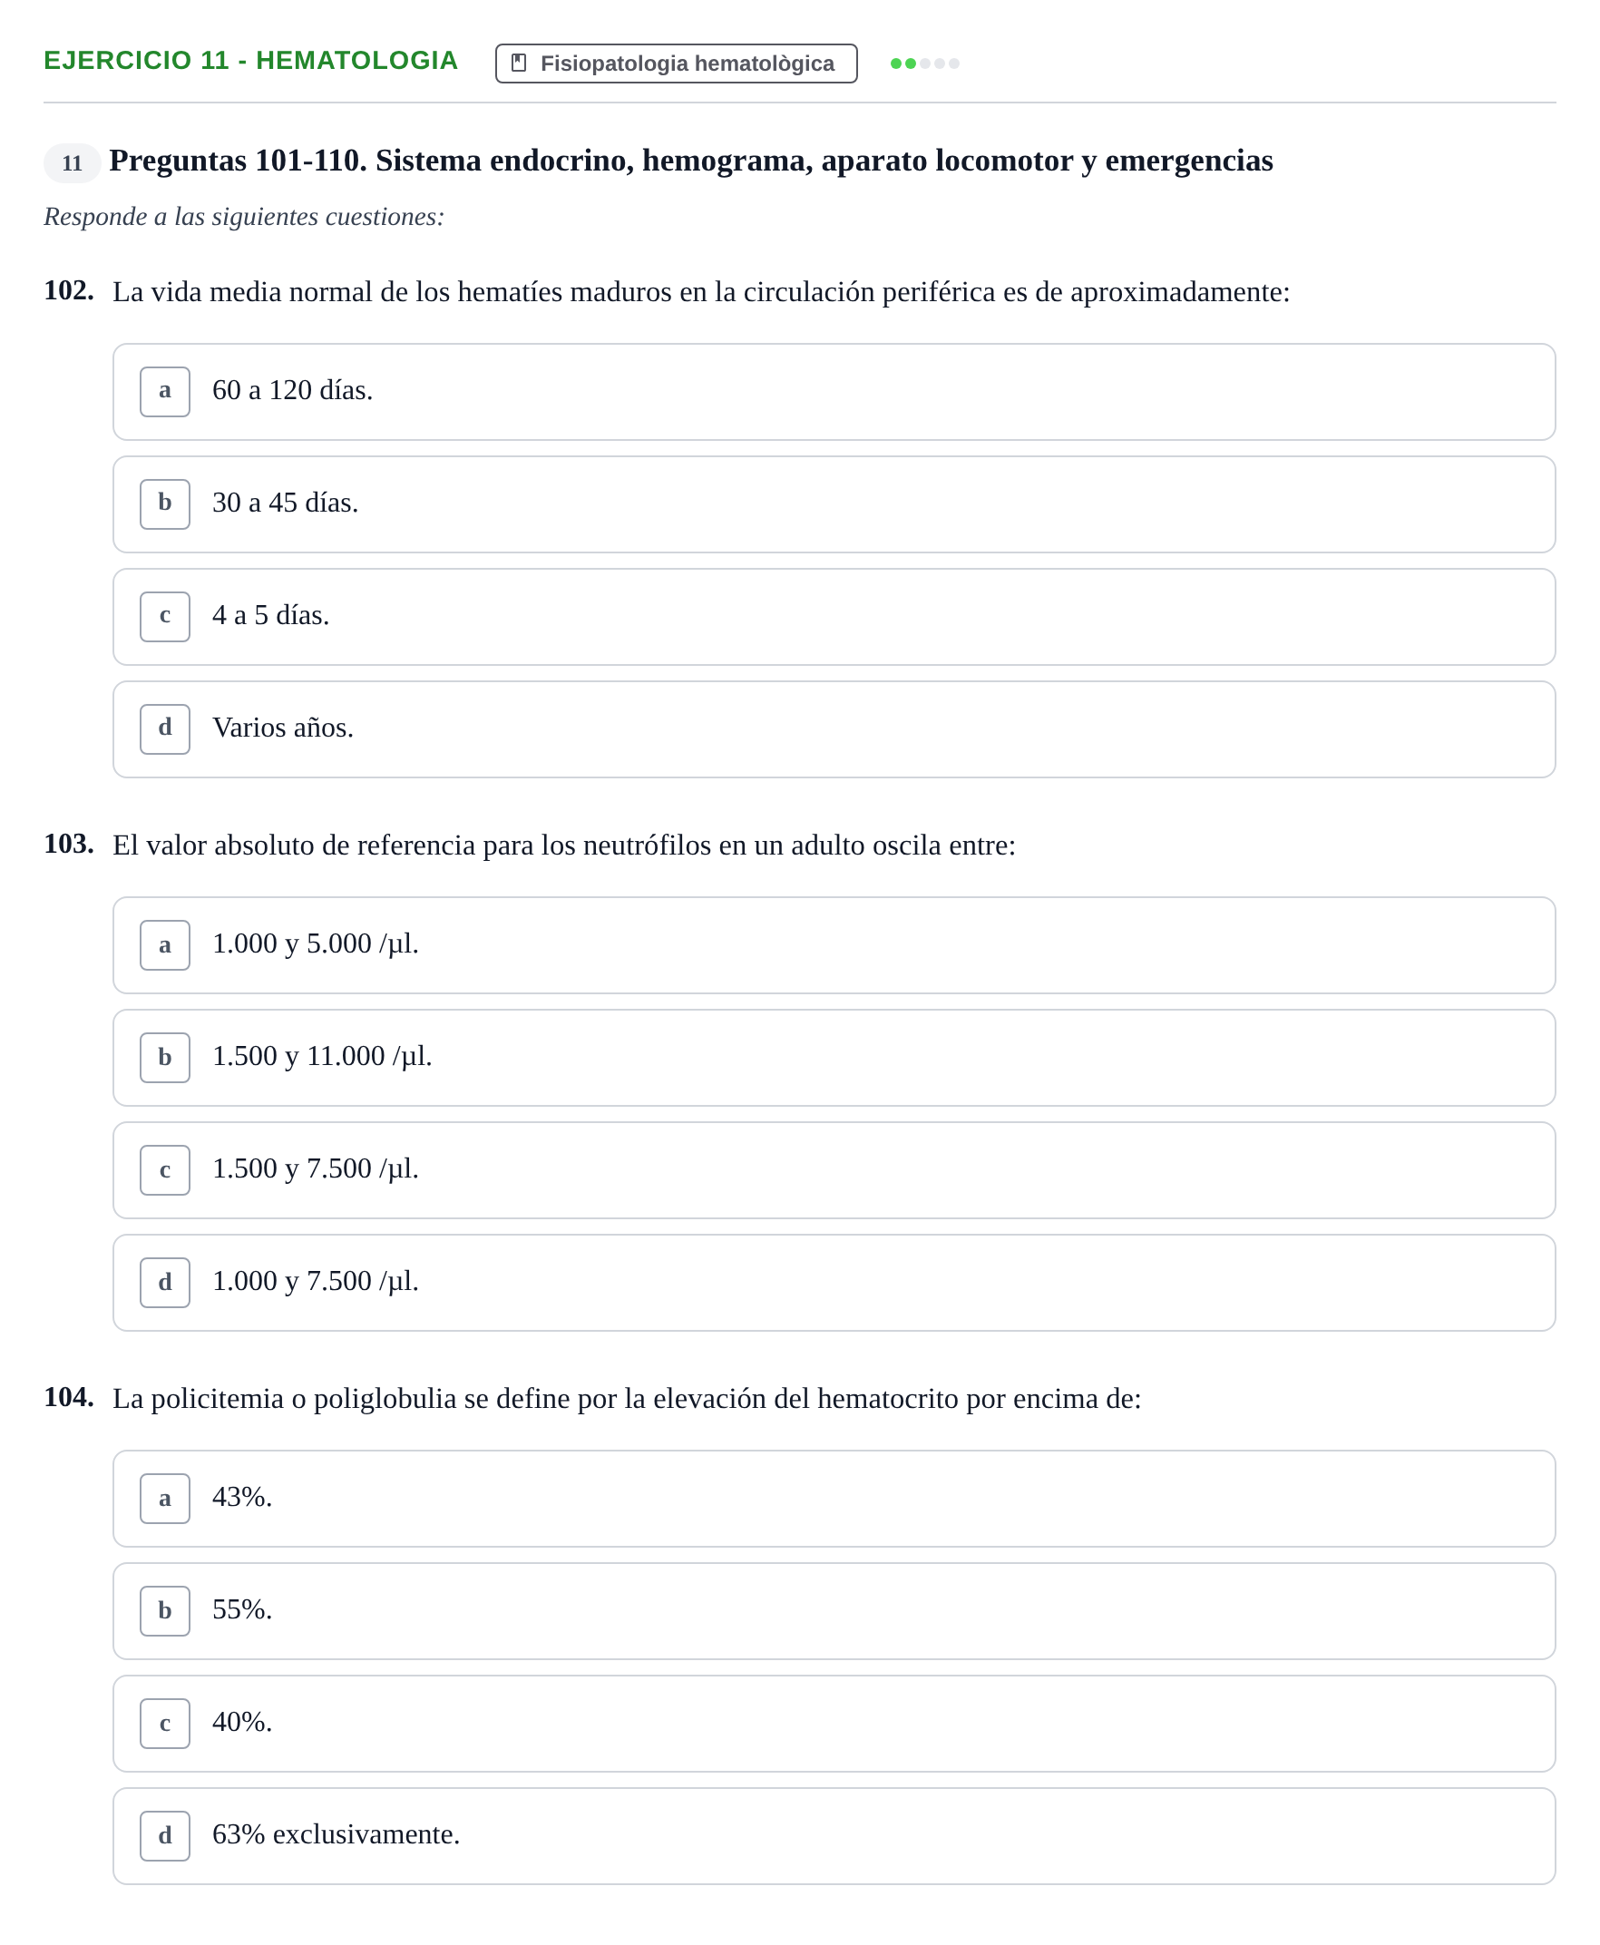Choose '1.500 y 11.000 /µl.' answer
Viewport: 1600px width, 1945px height.
click(x=834, y=1057)
